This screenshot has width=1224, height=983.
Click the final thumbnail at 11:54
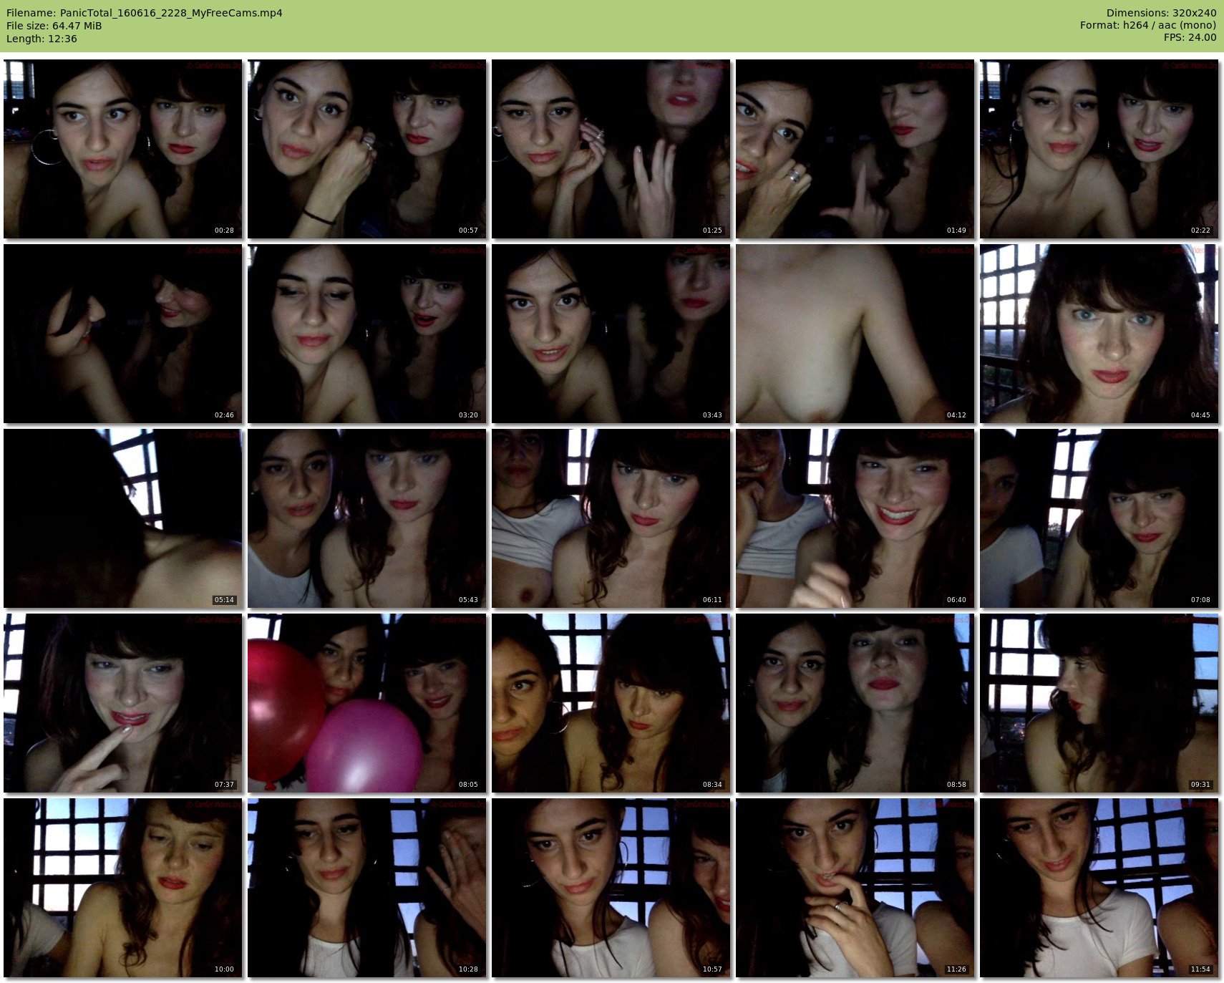click(x=1099, y=888)
